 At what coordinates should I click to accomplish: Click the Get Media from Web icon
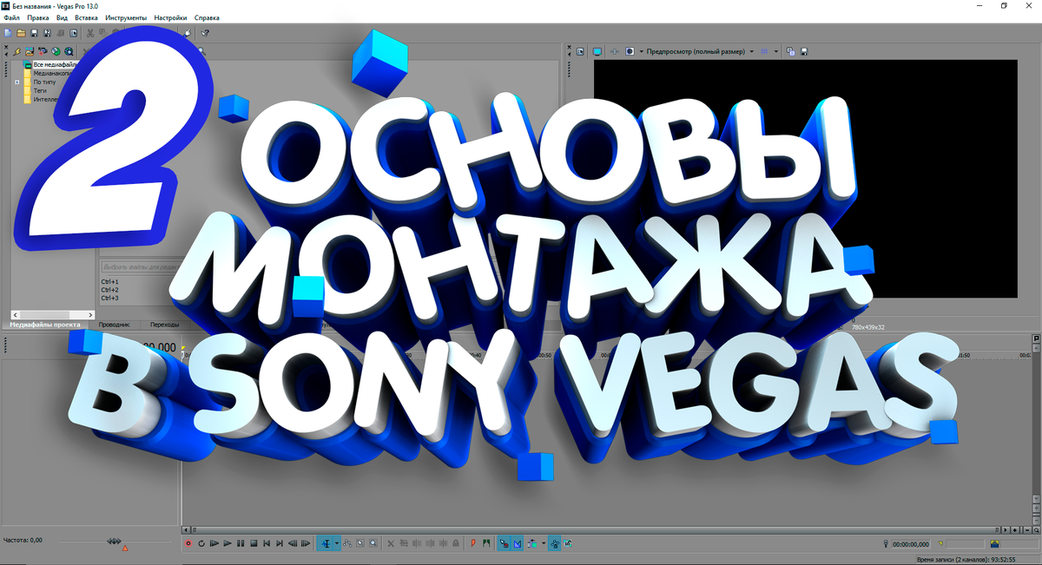point(69,52)
